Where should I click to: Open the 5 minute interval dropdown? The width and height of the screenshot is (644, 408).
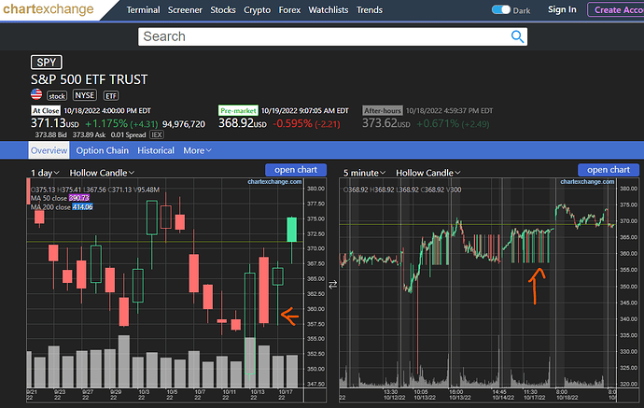click(x=364, y=173)
